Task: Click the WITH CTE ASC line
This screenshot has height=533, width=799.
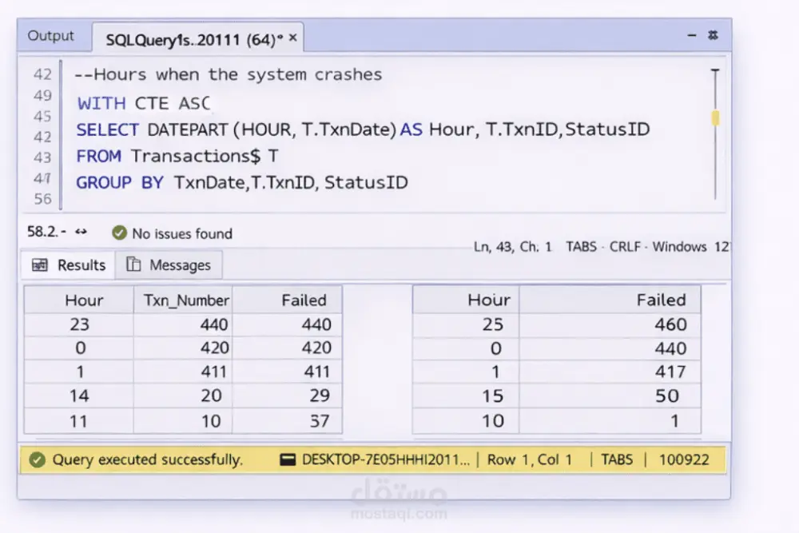Action: tap(144, 103)
